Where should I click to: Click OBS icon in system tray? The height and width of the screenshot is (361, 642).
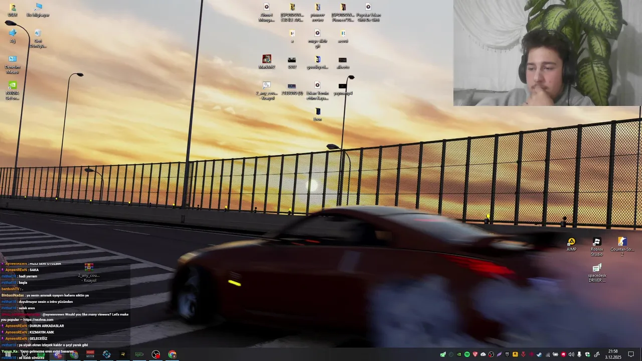(491, 354)
